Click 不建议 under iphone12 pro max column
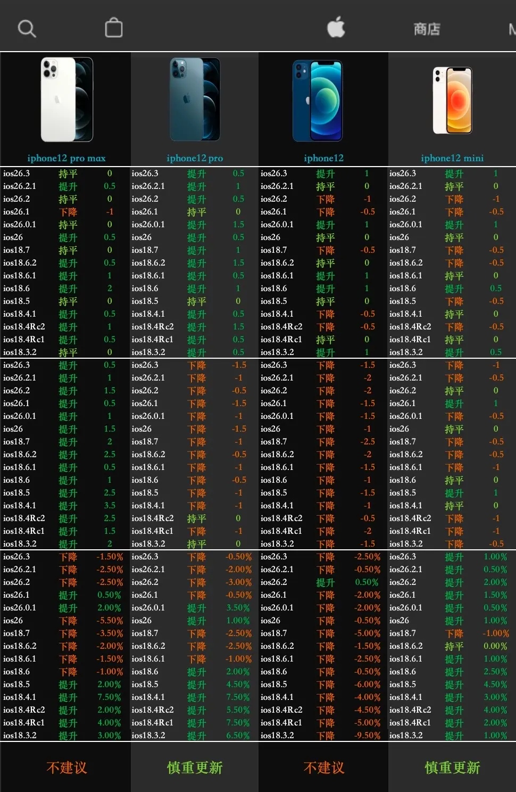Image resolution: width=516 pixels, height=792 pixels. 66,768
